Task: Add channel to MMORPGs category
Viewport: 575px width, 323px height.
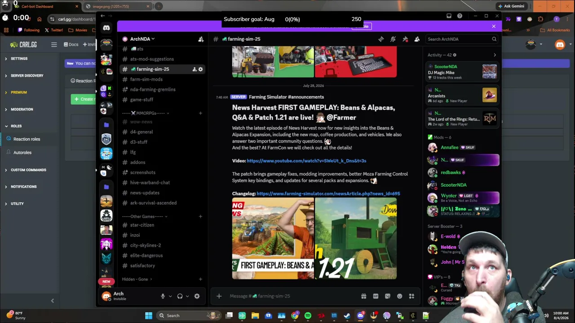Action: click(200, 113)
